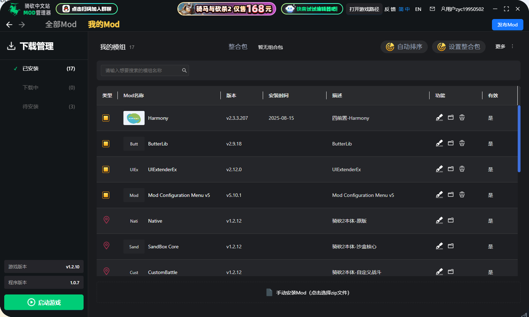Click 启动游戏 to launch the game
The height and width of the screenshot is (317, 529).
[x=44, y=302]
